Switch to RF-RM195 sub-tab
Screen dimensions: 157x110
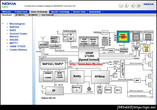pyautogui.click(x=33, y=15)
